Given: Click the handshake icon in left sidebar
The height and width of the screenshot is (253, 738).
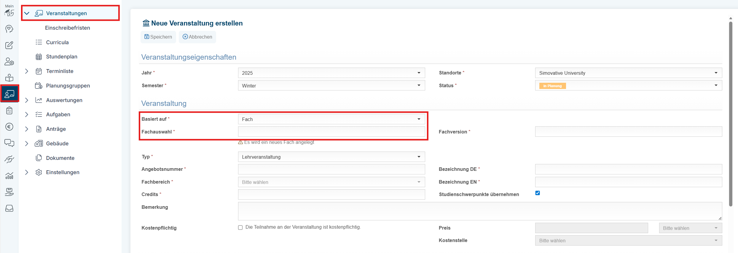Looking at the screenshot, I should coord(9,159).
